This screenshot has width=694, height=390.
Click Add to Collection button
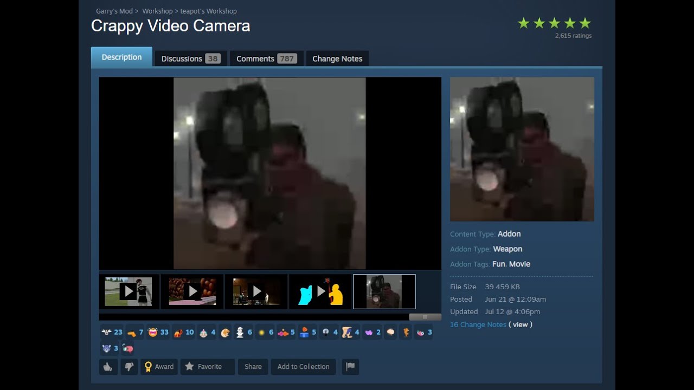(304, 367)
